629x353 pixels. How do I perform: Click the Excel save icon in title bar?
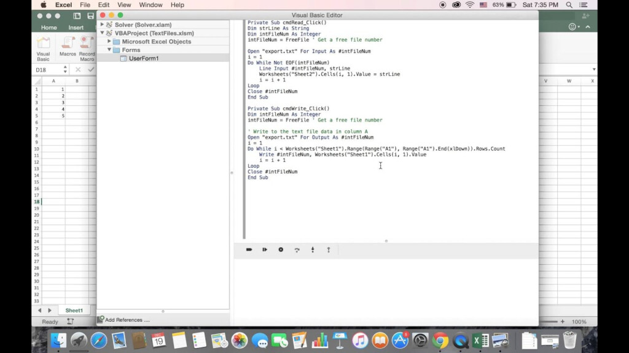91,15
